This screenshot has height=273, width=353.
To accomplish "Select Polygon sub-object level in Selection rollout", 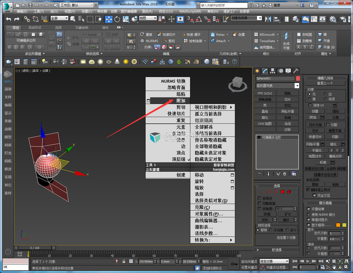I will click(x=283, y=192).
